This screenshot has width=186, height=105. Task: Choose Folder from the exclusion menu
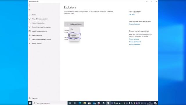tap(74, 32)
